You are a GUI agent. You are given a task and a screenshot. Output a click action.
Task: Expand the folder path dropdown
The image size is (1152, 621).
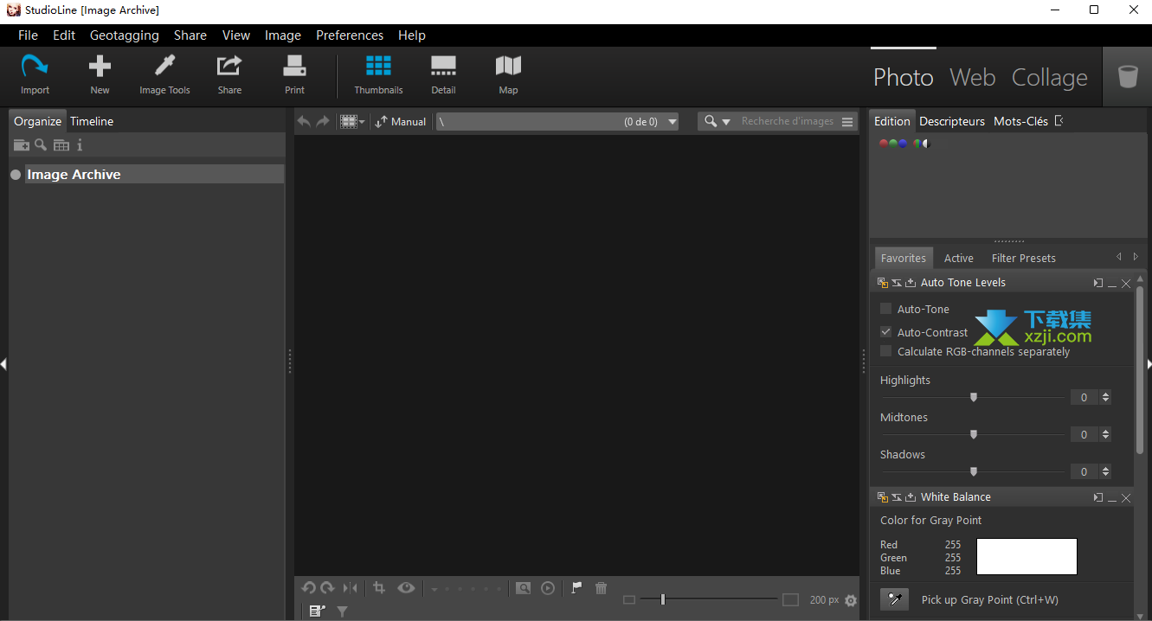[x=672, y=122]
